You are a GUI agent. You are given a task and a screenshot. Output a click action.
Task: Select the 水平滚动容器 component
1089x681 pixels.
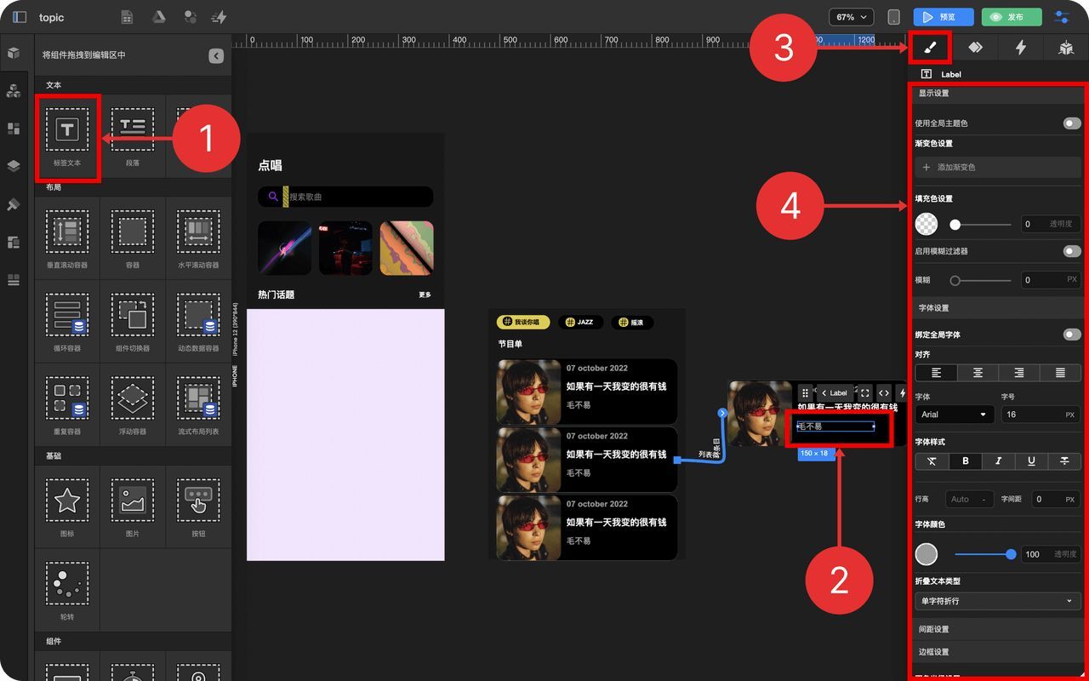coord(198,239)
